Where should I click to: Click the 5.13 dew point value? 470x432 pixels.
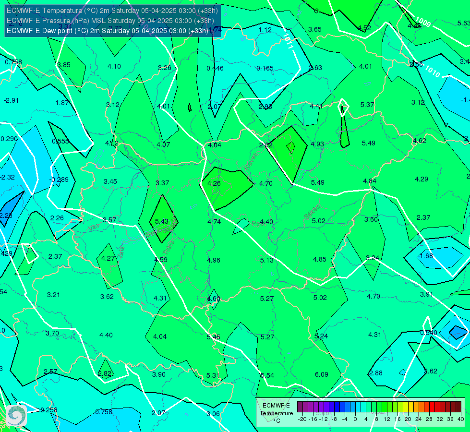tap(267, 260)
